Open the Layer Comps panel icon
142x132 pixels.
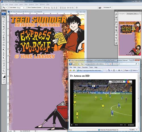[x=116, y=43]
